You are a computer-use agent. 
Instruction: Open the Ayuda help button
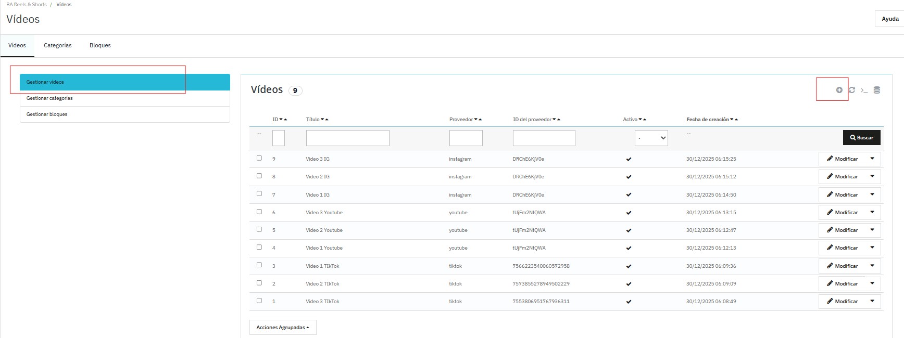[x=889, y=19]
